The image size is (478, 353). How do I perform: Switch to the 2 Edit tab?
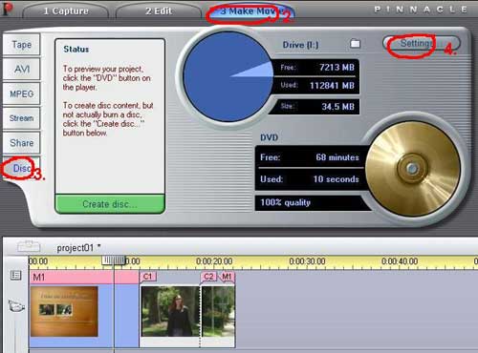point(159,11)
